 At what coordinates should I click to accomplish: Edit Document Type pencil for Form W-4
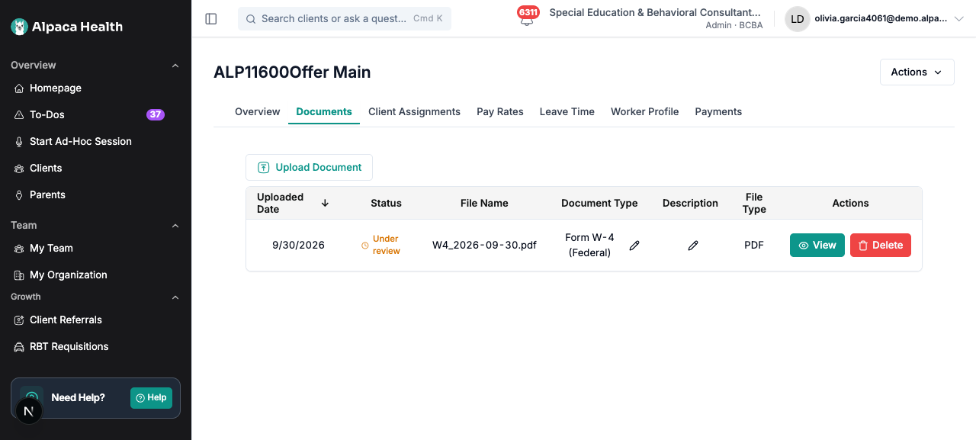tap(634, 246)
